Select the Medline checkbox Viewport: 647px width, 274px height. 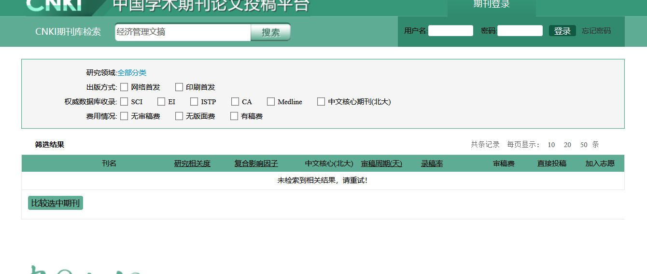271,102
